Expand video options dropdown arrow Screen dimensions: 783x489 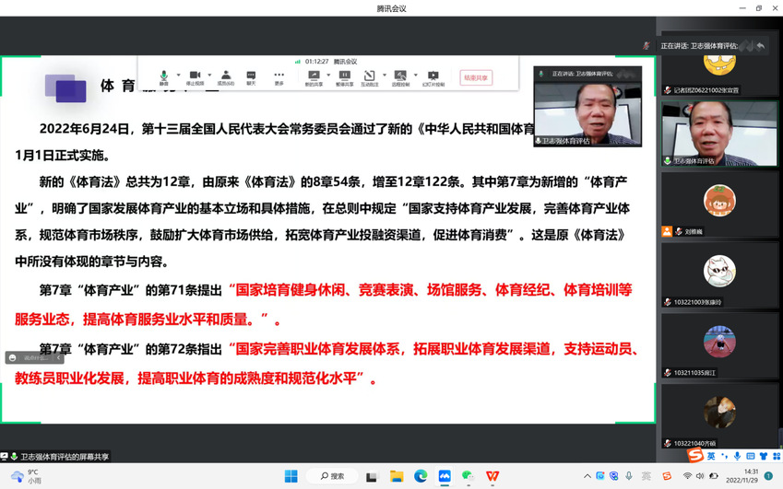click(x=209, y=76)
